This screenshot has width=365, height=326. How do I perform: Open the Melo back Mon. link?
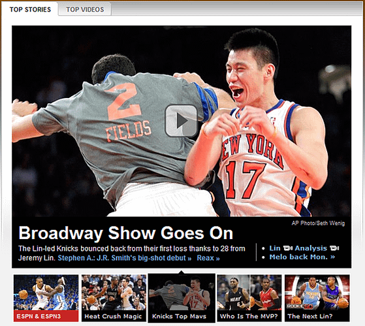(302, 257)
